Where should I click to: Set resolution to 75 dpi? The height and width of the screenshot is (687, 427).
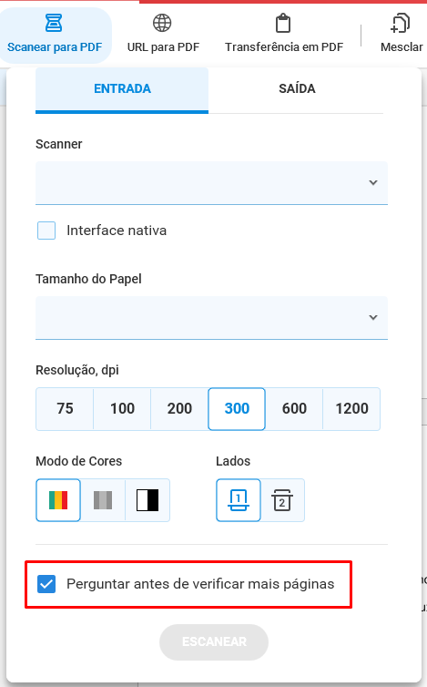[x=65, y=409]
